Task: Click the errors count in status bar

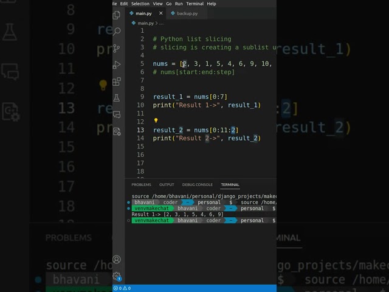Action: (117, 288)
